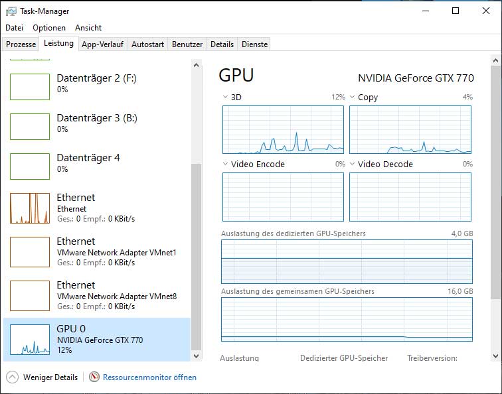Screen dimensions: 502x394
Task: Click the GPU panel scrollbar thumb
Action: tap(495, 182)
